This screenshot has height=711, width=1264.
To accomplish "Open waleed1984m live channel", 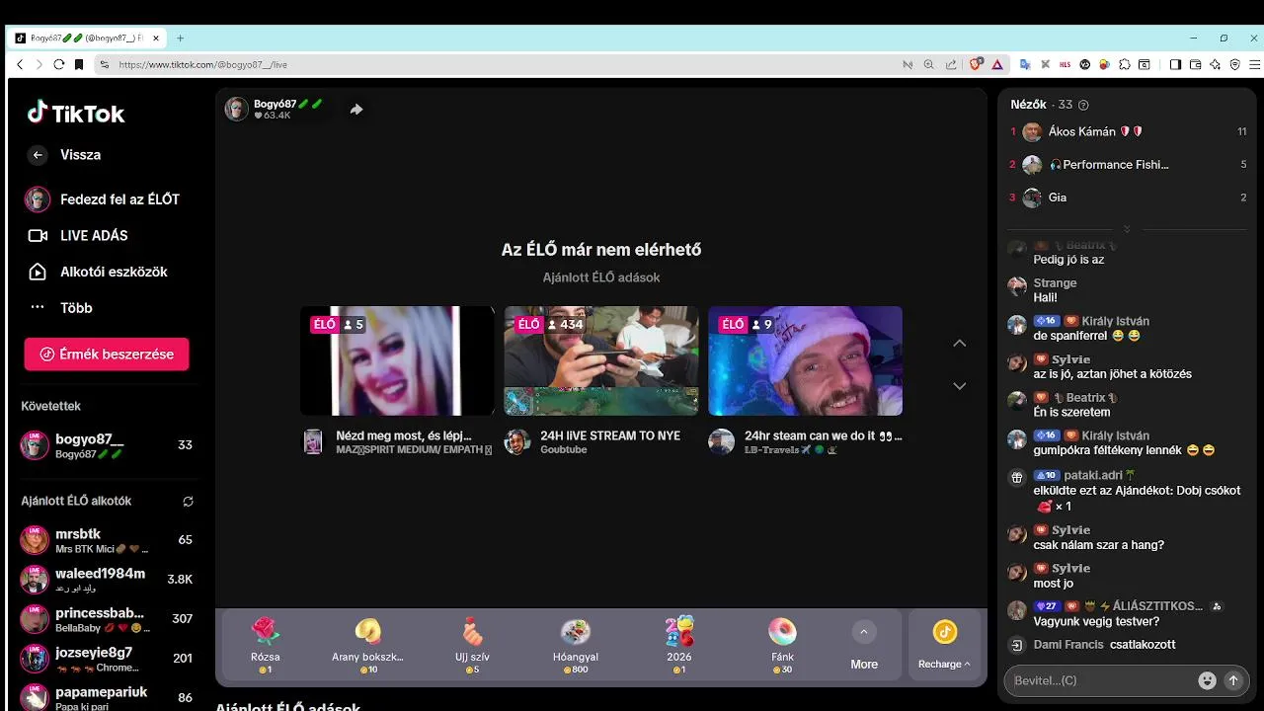I will [107, 579].
